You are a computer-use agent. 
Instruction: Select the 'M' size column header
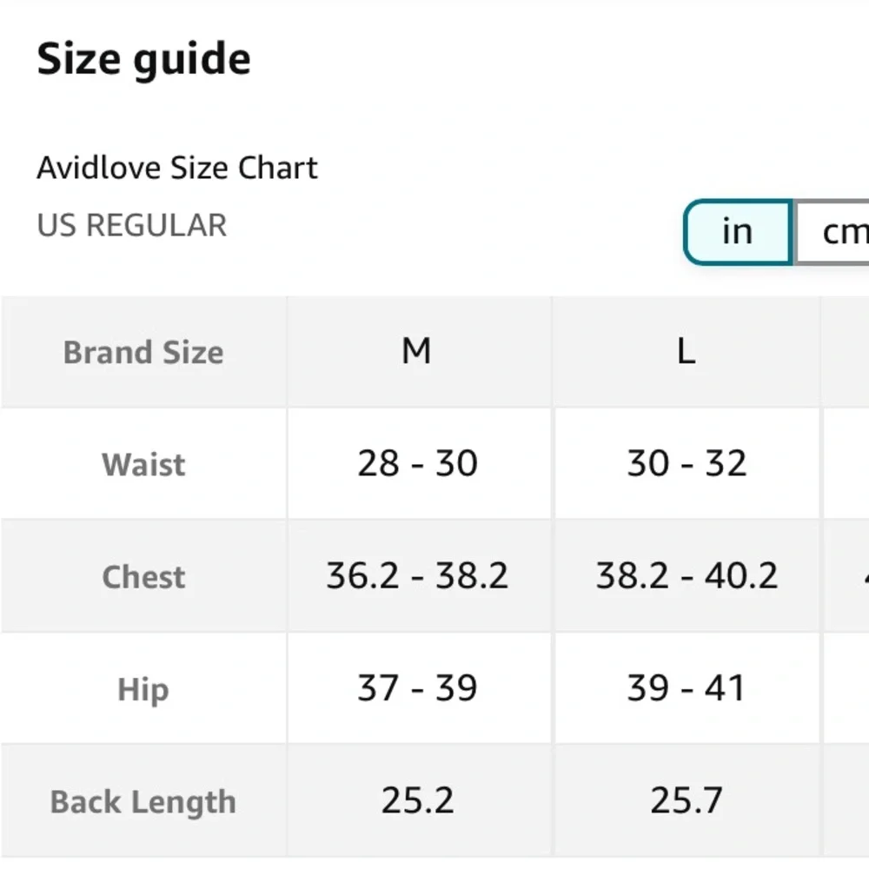(419, 352)
